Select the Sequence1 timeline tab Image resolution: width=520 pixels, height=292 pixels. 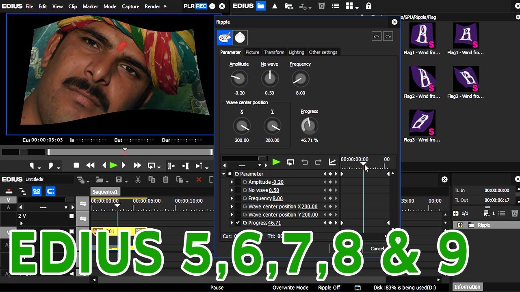pyautogui.click(x=105, y=192)
